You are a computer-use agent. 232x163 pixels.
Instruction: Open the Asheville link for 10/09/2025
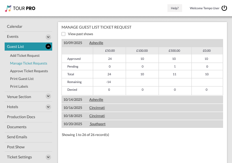click(96, 43)
